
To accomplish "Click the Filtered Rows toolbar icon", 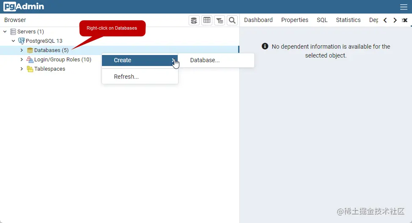I will tap(220, 20).
